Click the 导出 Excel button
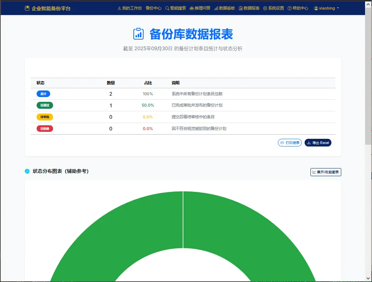 click(318, 143)
